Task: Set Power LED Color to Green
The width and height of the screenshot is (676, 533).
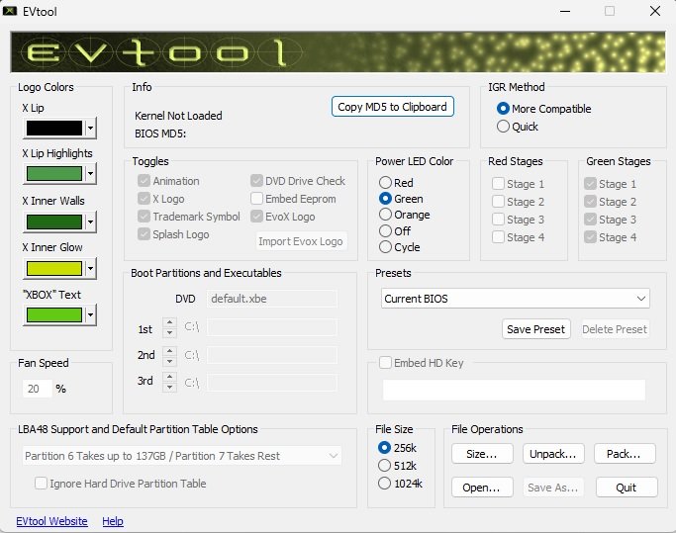Action: point(401,199)
